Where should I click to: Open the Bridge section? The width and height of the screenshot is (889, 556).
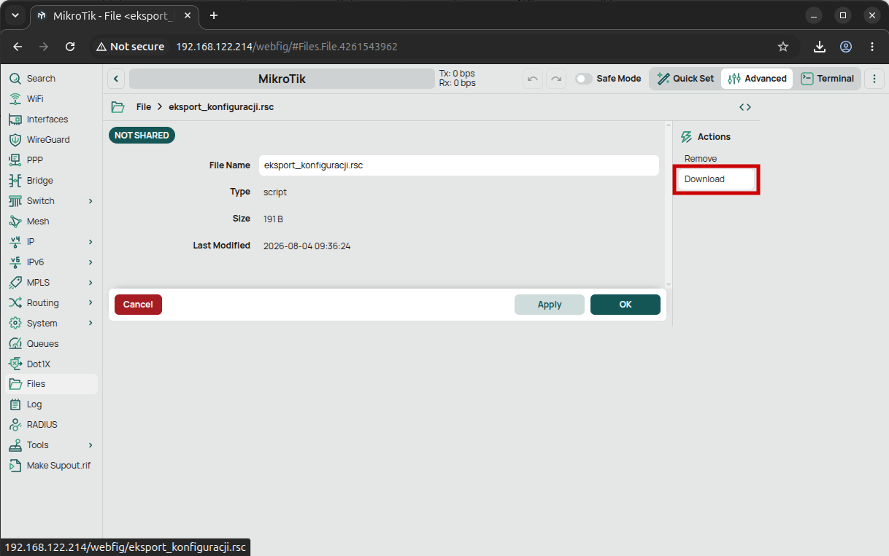(x=50, y=181)
